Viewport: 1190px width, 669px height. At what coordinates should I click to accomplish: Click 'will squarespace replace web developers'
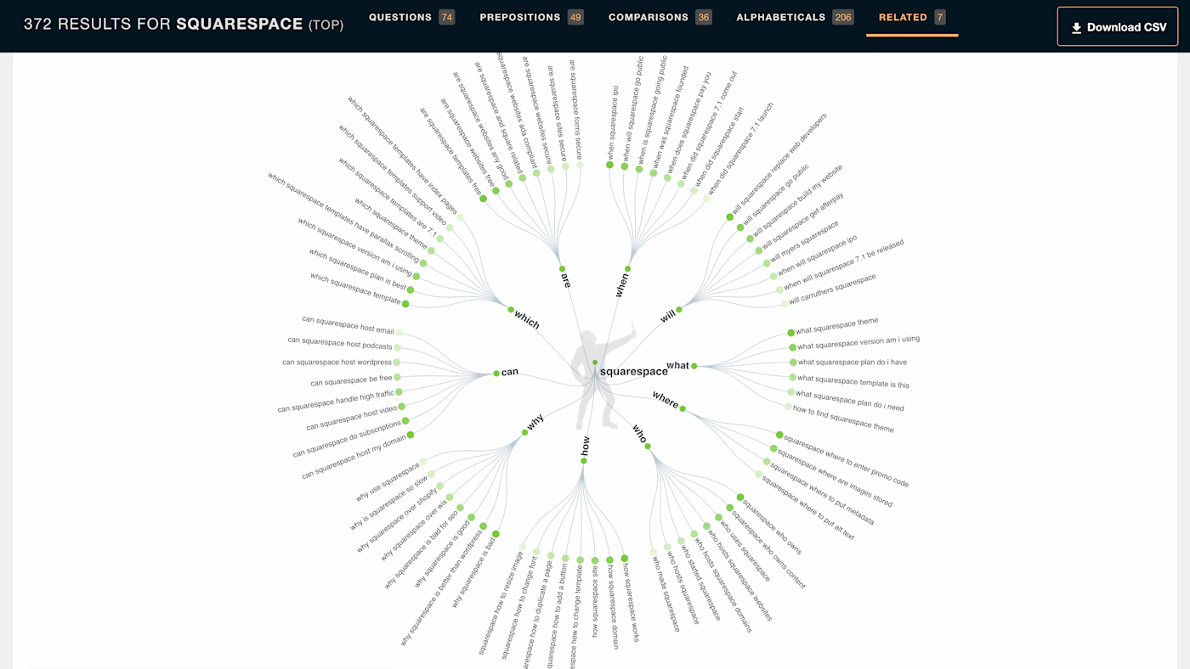pyautogui.click(x=779, y=163)
